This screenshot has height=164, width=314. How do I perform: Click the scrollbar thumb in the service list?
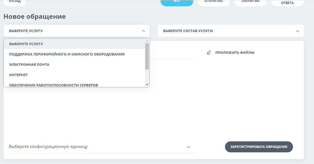pos(147,56)
